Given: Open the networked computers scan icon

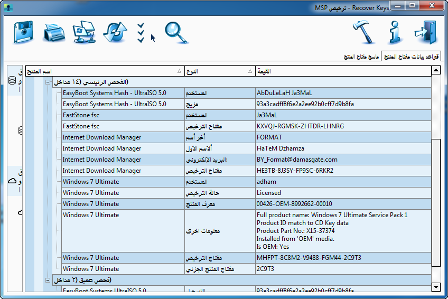Looking at the screenshot, I should 84,32.
